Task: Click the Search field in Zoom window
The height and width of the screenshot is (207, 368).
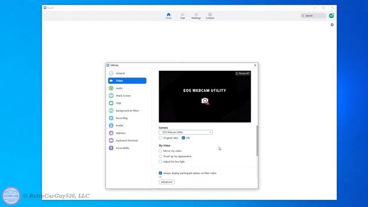Action: pos(313,16)
